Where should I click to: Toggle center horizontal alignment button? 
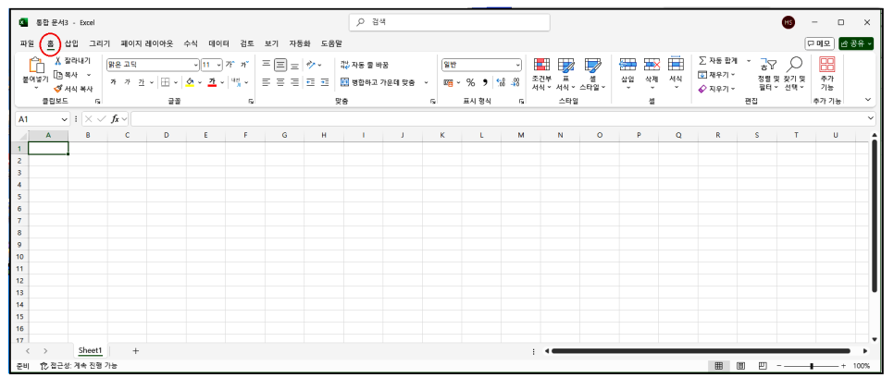coord(279,82)
